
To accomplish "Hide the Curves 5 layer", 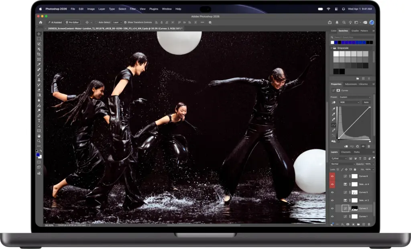I will click(x=332, y=192).
